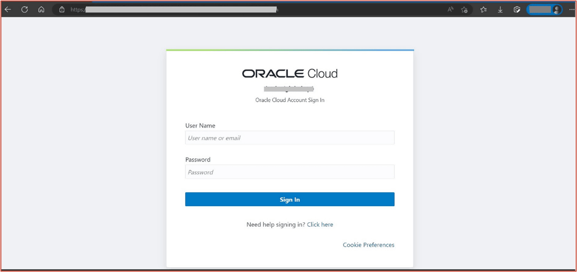Open the browser home page

(41, 9)
